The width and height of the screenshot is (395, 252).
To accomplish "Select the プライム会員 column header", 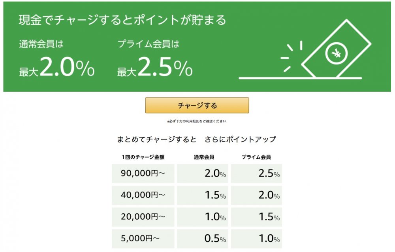I will tap(256, 157).
